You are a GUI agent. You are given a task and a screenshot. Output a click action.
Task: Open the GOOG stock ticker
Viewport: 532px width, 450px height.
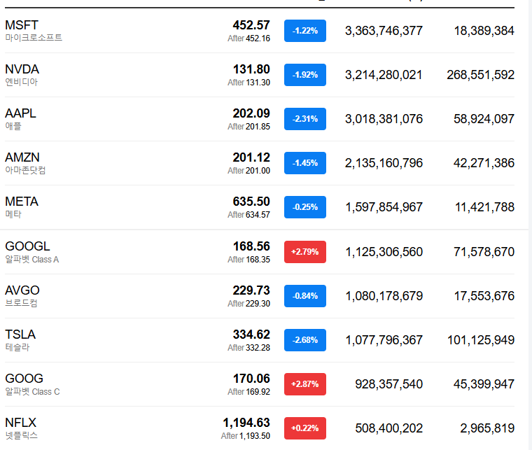pos(24,379)
